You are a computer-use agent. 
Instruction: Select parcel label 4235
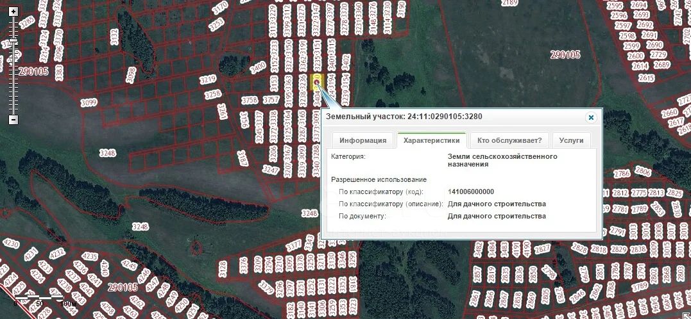click(x=90, y=256)
